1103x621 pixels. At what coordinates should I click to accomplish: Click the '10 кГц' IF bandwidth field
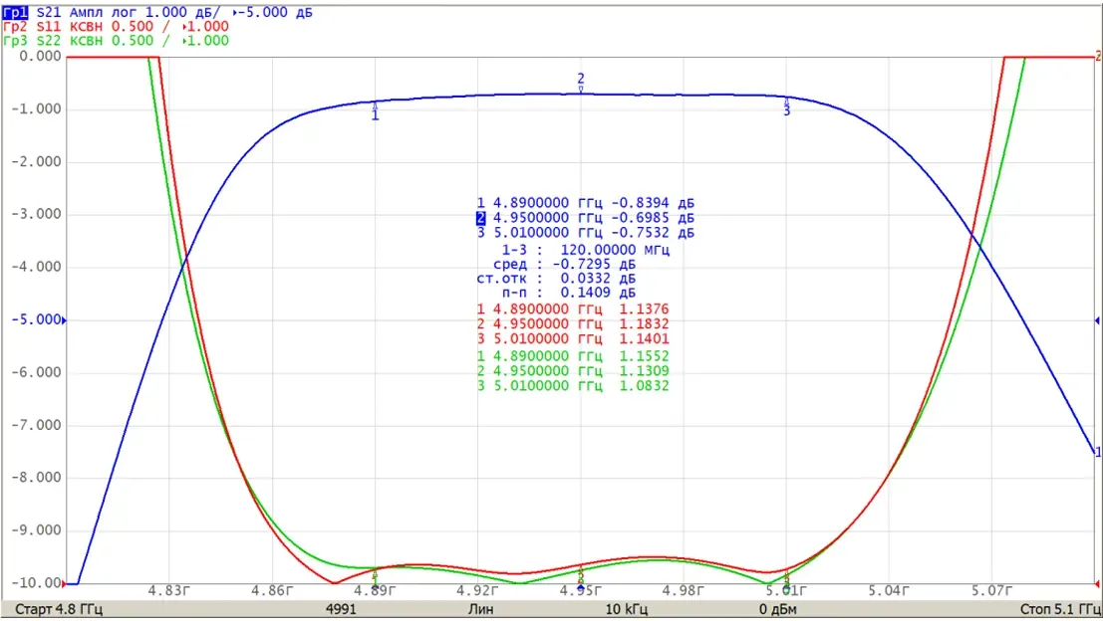pyautogui.click(x=627, y=609)
